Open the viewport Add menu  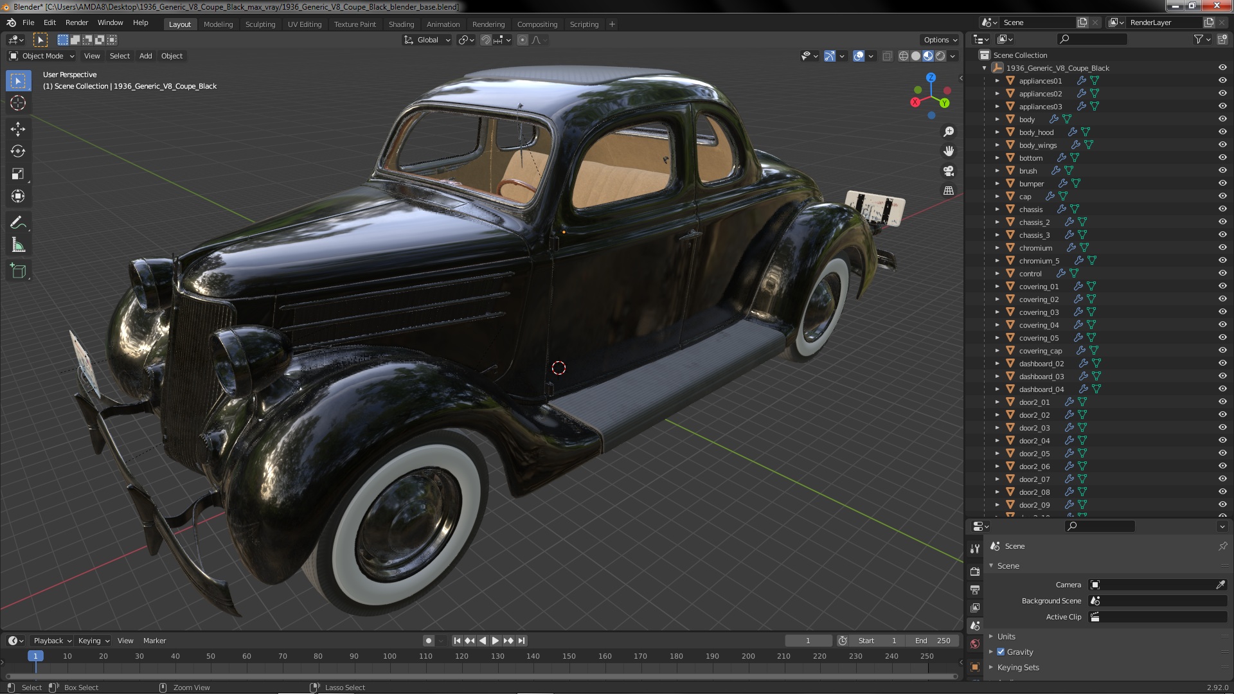click(146, 56)
